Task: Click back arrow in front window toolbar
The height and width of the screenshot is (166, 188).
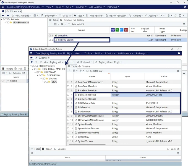Action: pos(32,62)
